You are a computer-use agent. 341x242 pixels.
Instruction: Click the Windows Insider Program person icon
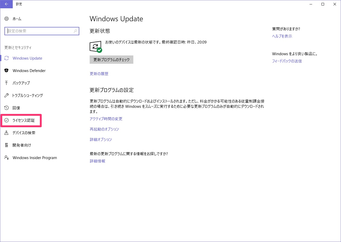6,158
